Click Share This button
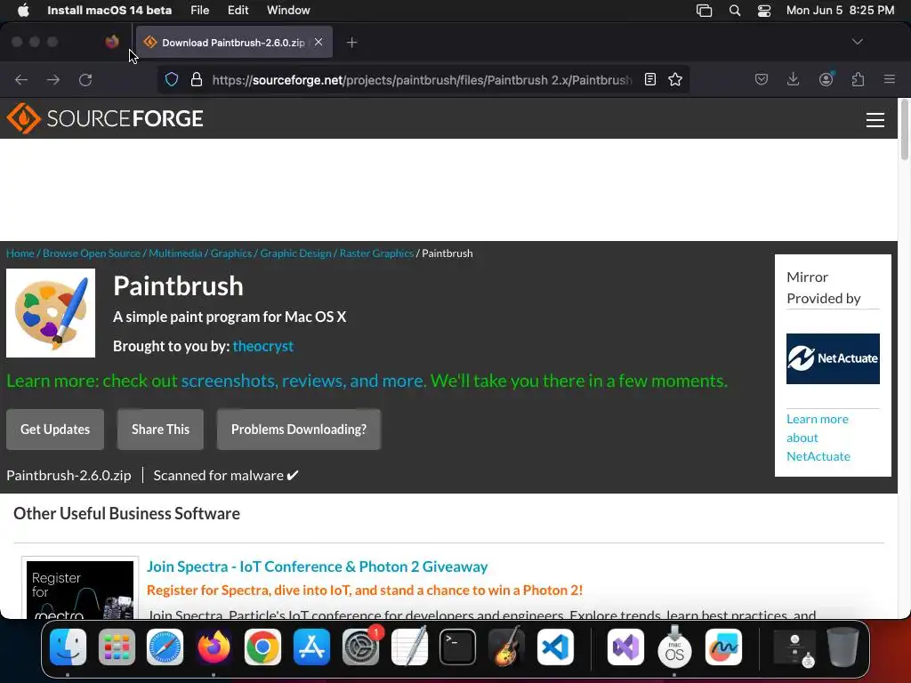Image resolution: width=911 pixels, height=683 pixels. point(160,430)
